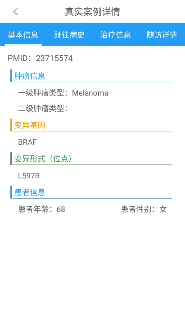185x329 pixels.
Task: Click the BRAF gene entry
Action: tap(27, 142)
